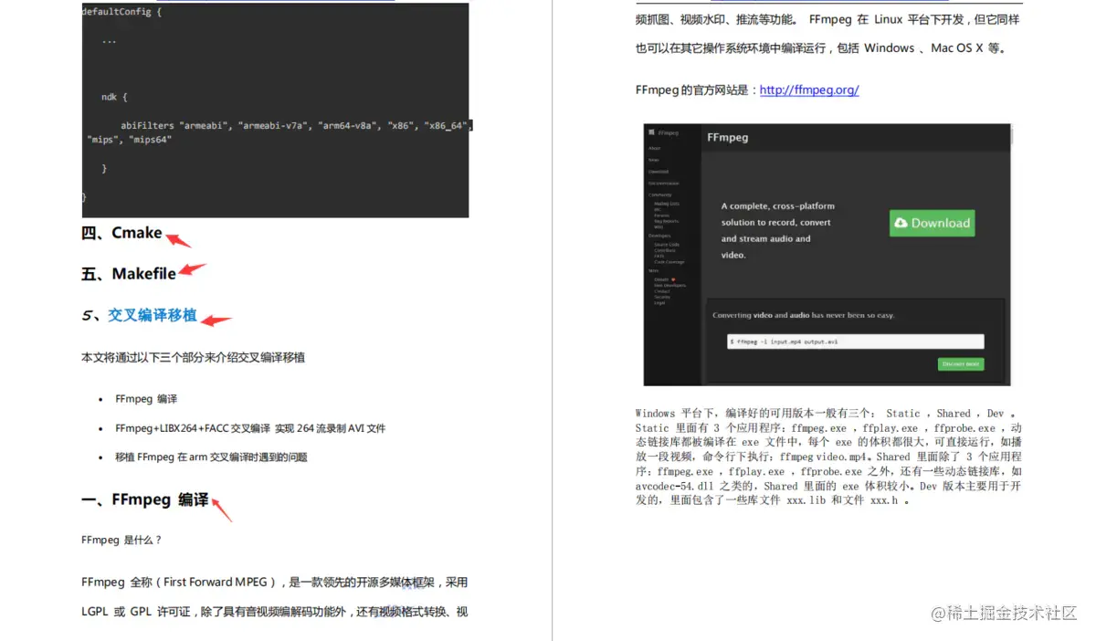Click 'Donate' in the FFmpeg image sidebar
Image resolution: width=1096 pixels, height=641 pixels.
tap(661, 279)
